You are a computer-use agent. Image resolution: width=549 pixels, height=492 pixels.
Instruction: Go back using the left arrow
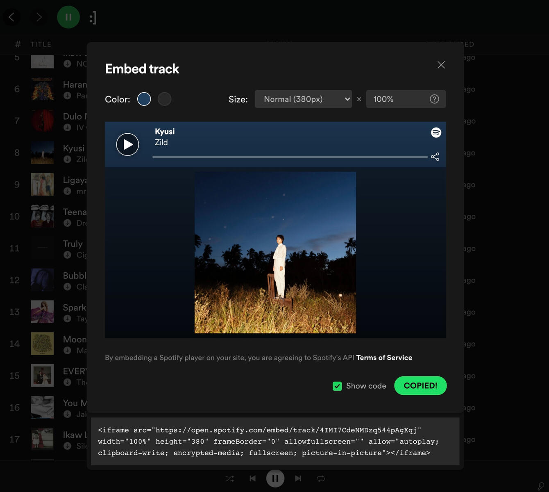coord(11,17)
